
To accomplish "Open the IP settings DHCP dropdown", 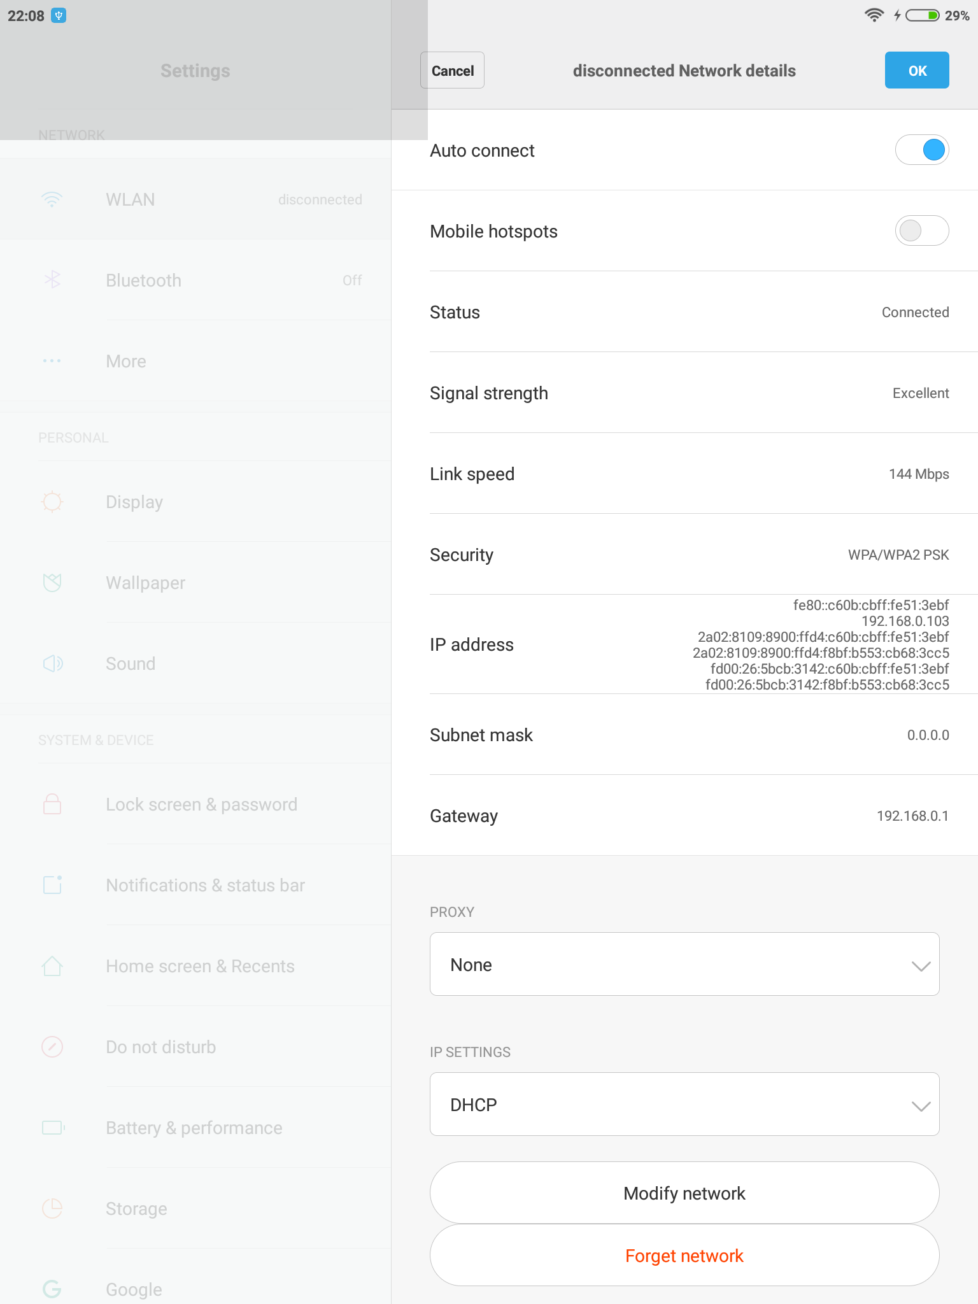I will 684,1104.
